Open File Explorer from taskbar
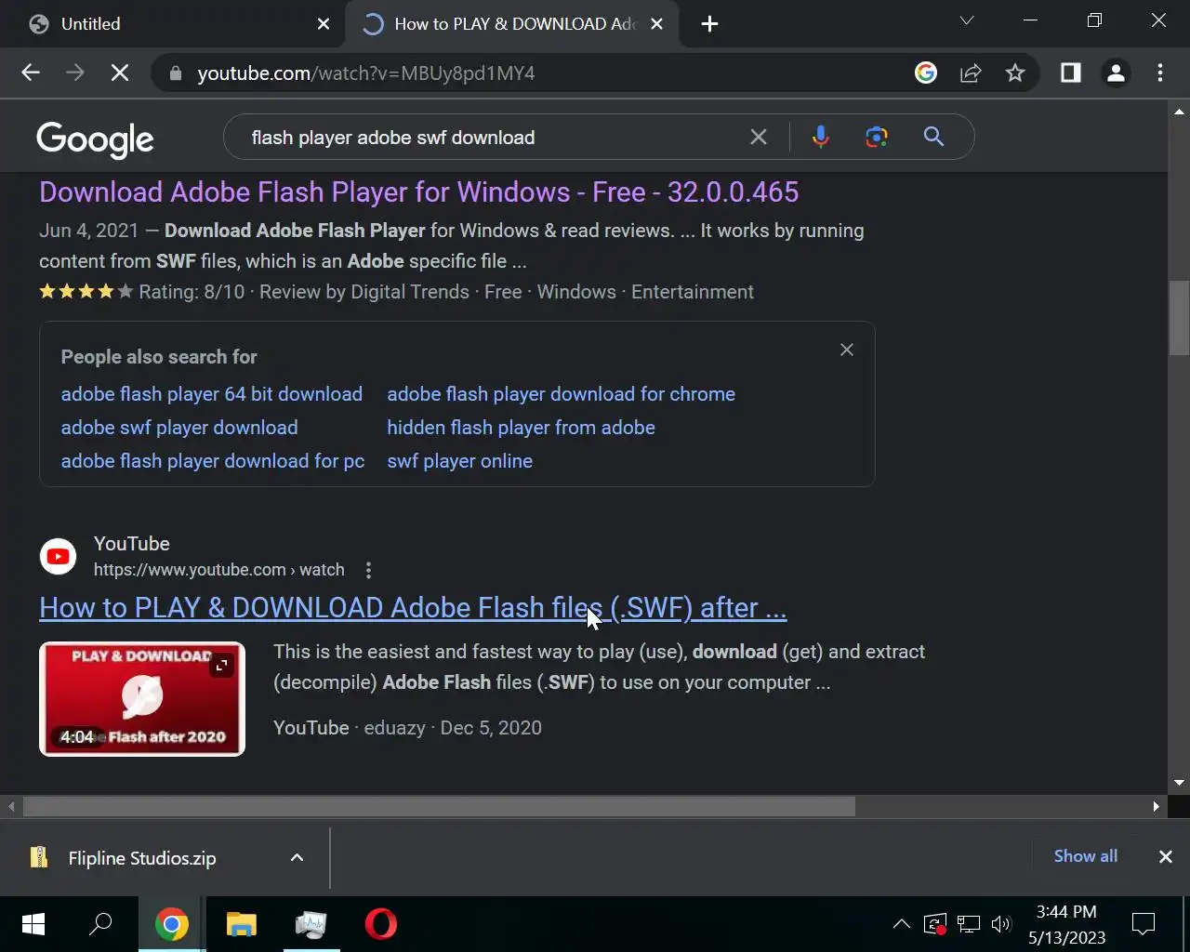Screen dimensions: 1190x952 (x=241, y=924)
